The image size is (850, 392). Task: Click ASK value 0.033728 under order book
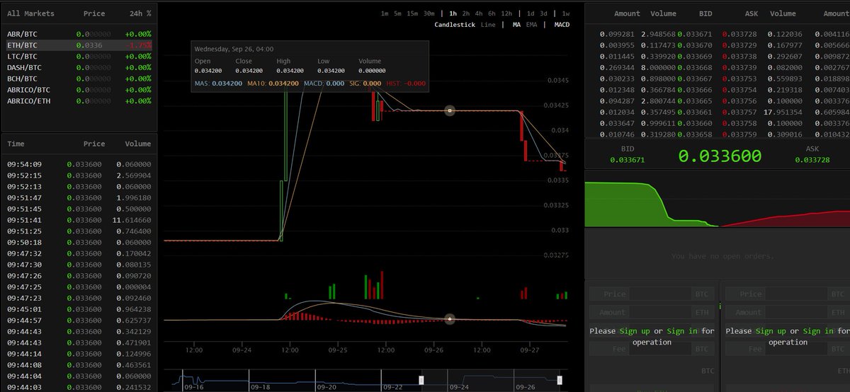tap(812, 160)
